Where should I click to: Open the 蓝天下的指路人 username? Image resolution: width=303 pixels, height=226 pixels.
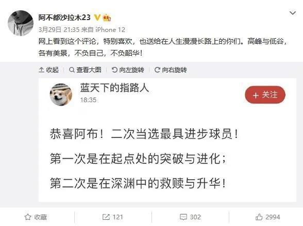coord(114,88)
